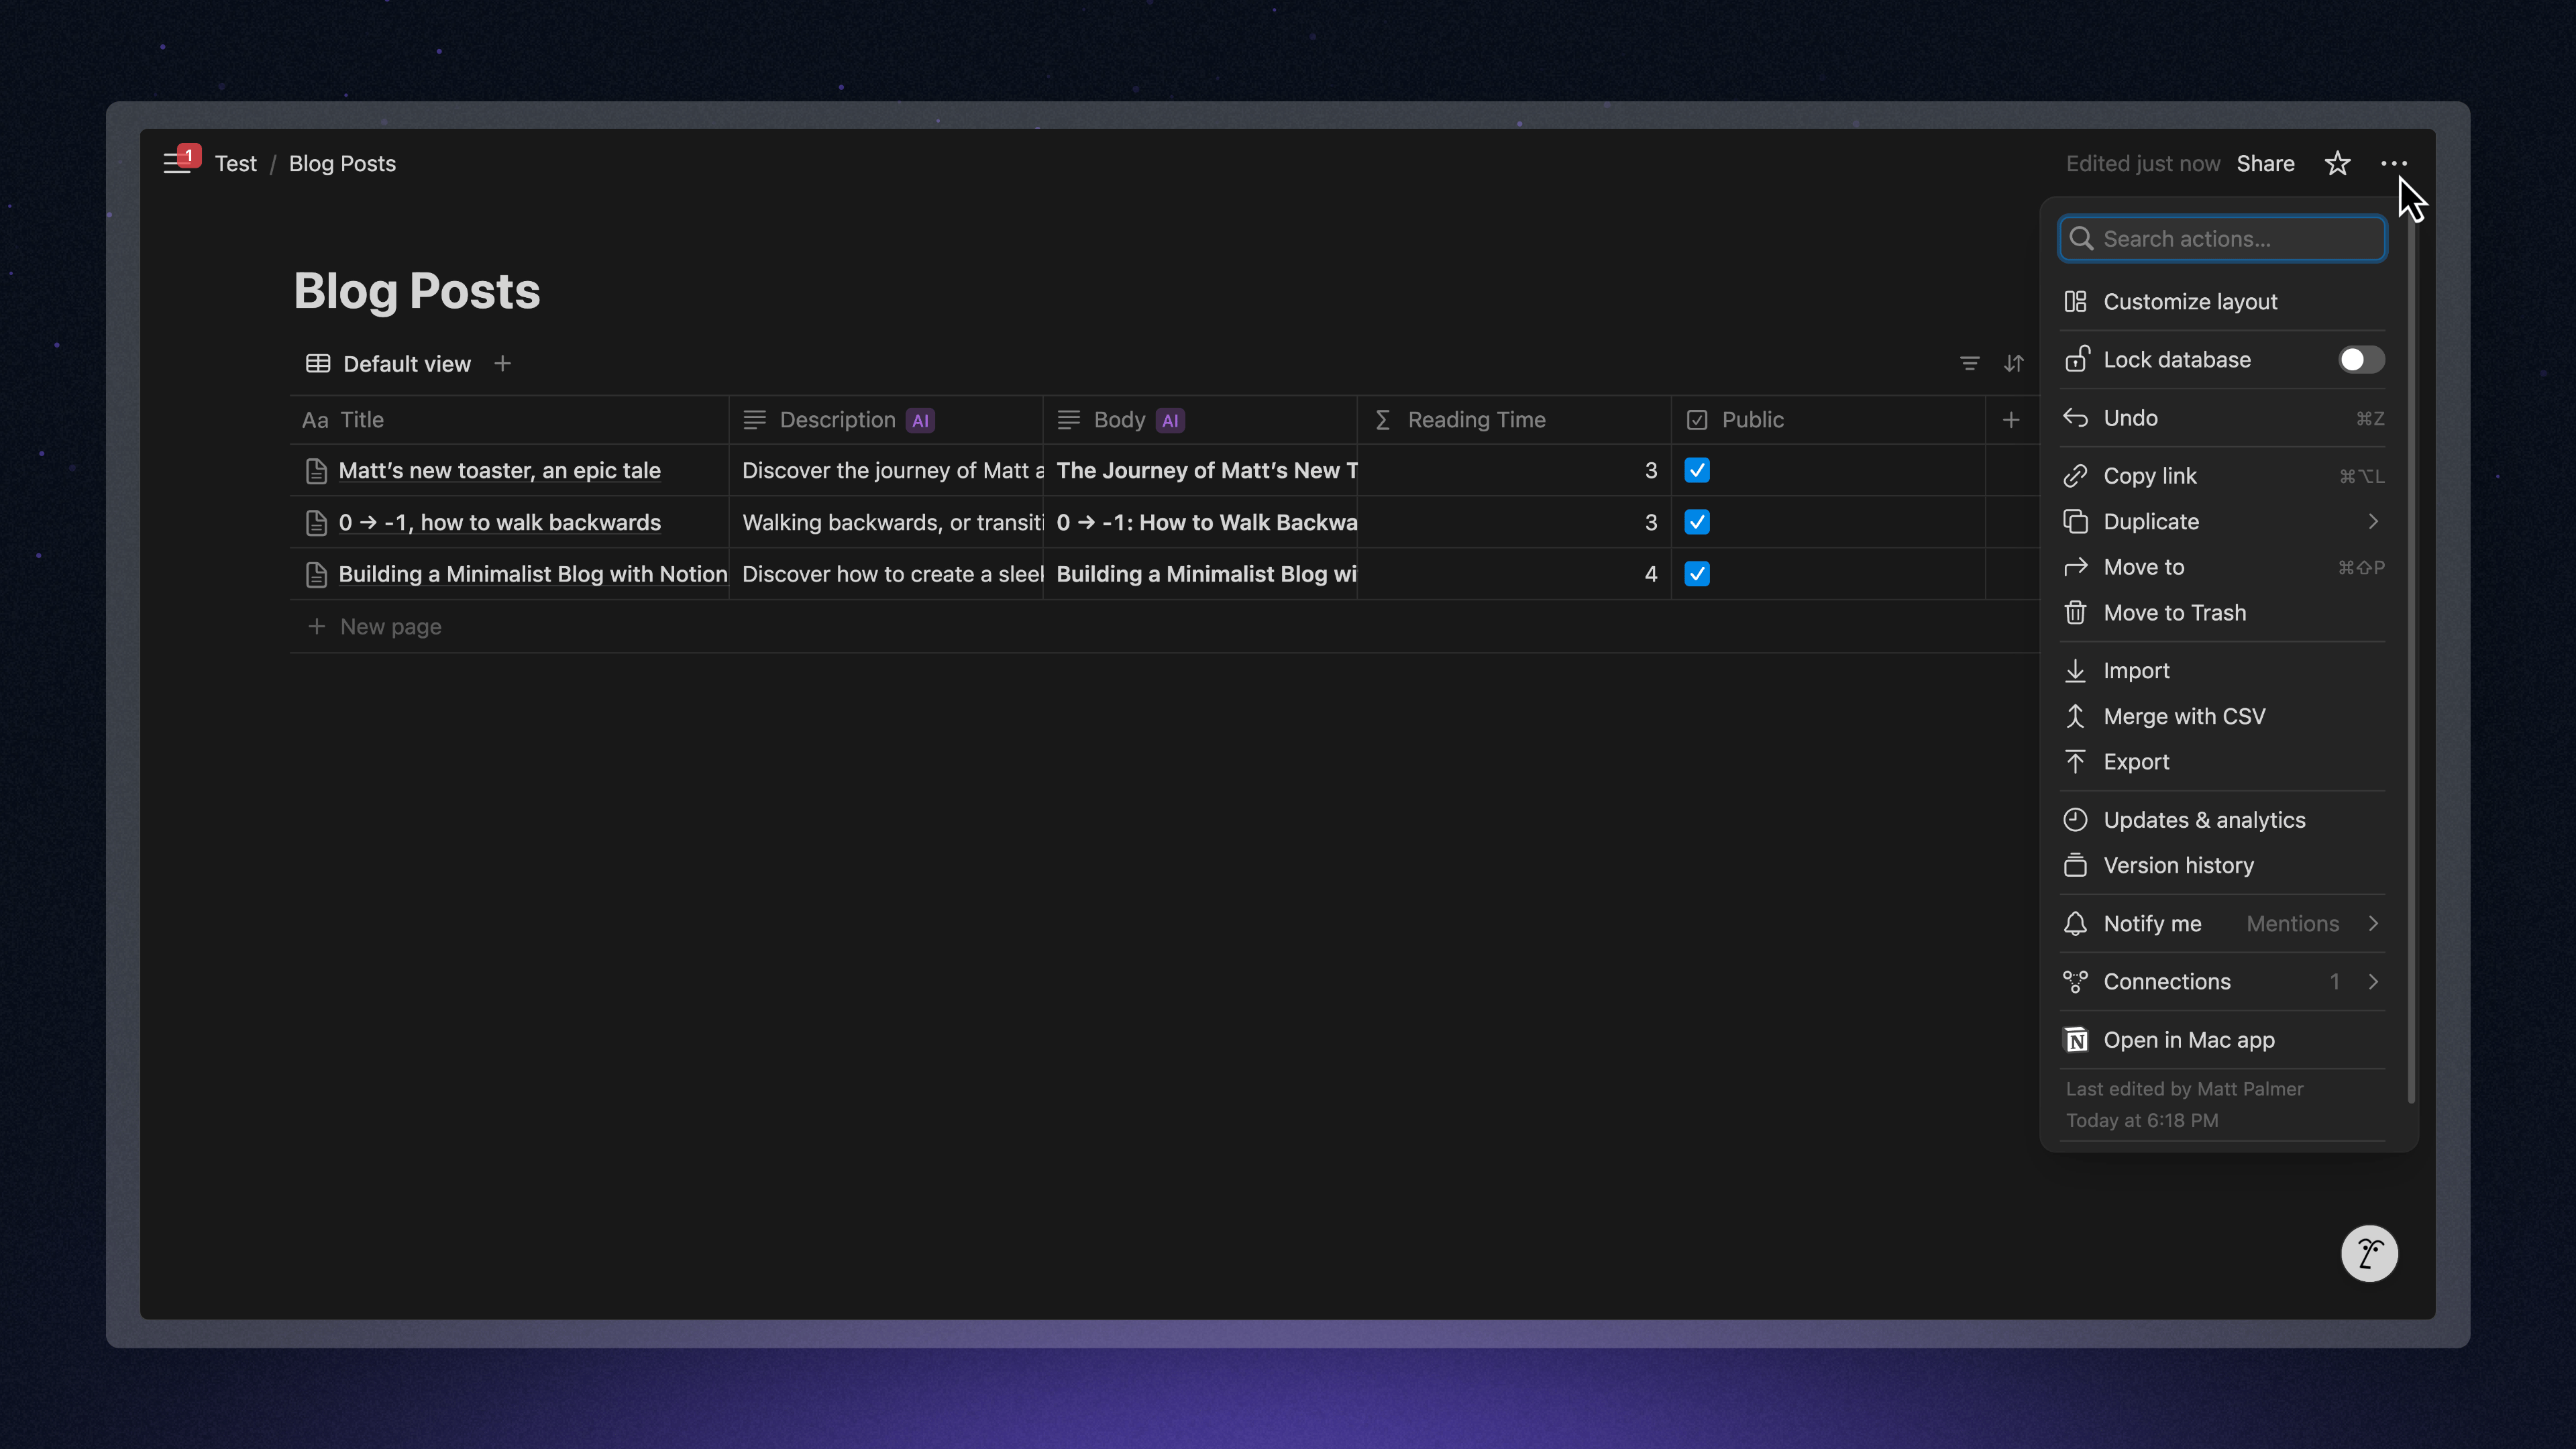Open Building a Minimalist Blog with Notion page

[533, 574]
